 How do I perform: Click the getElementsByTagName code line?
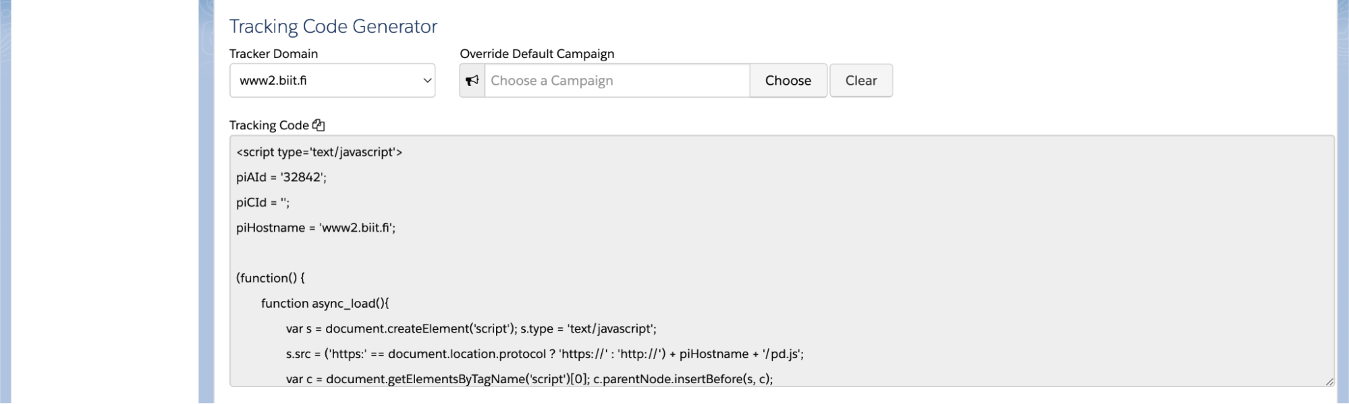(529, 379)
